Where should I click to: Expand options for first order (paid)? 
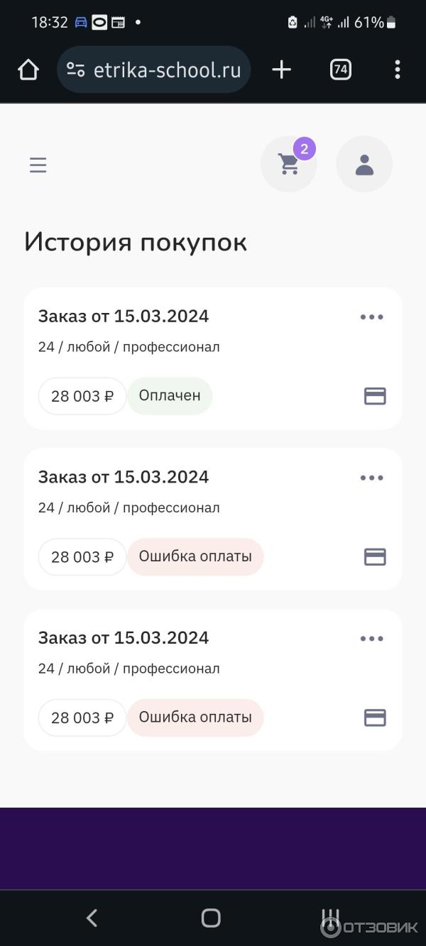[371, 317]
